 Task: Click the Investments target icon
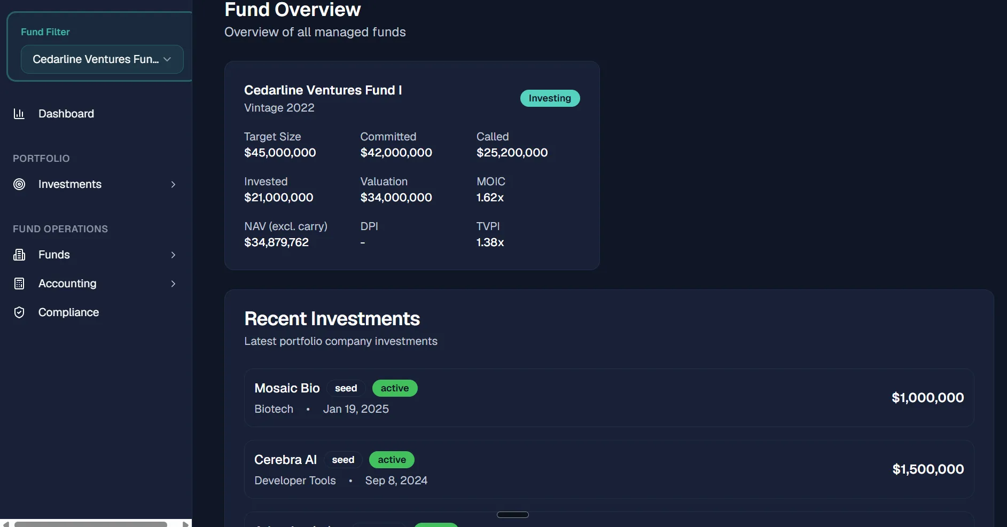click(x=19, y=184)
